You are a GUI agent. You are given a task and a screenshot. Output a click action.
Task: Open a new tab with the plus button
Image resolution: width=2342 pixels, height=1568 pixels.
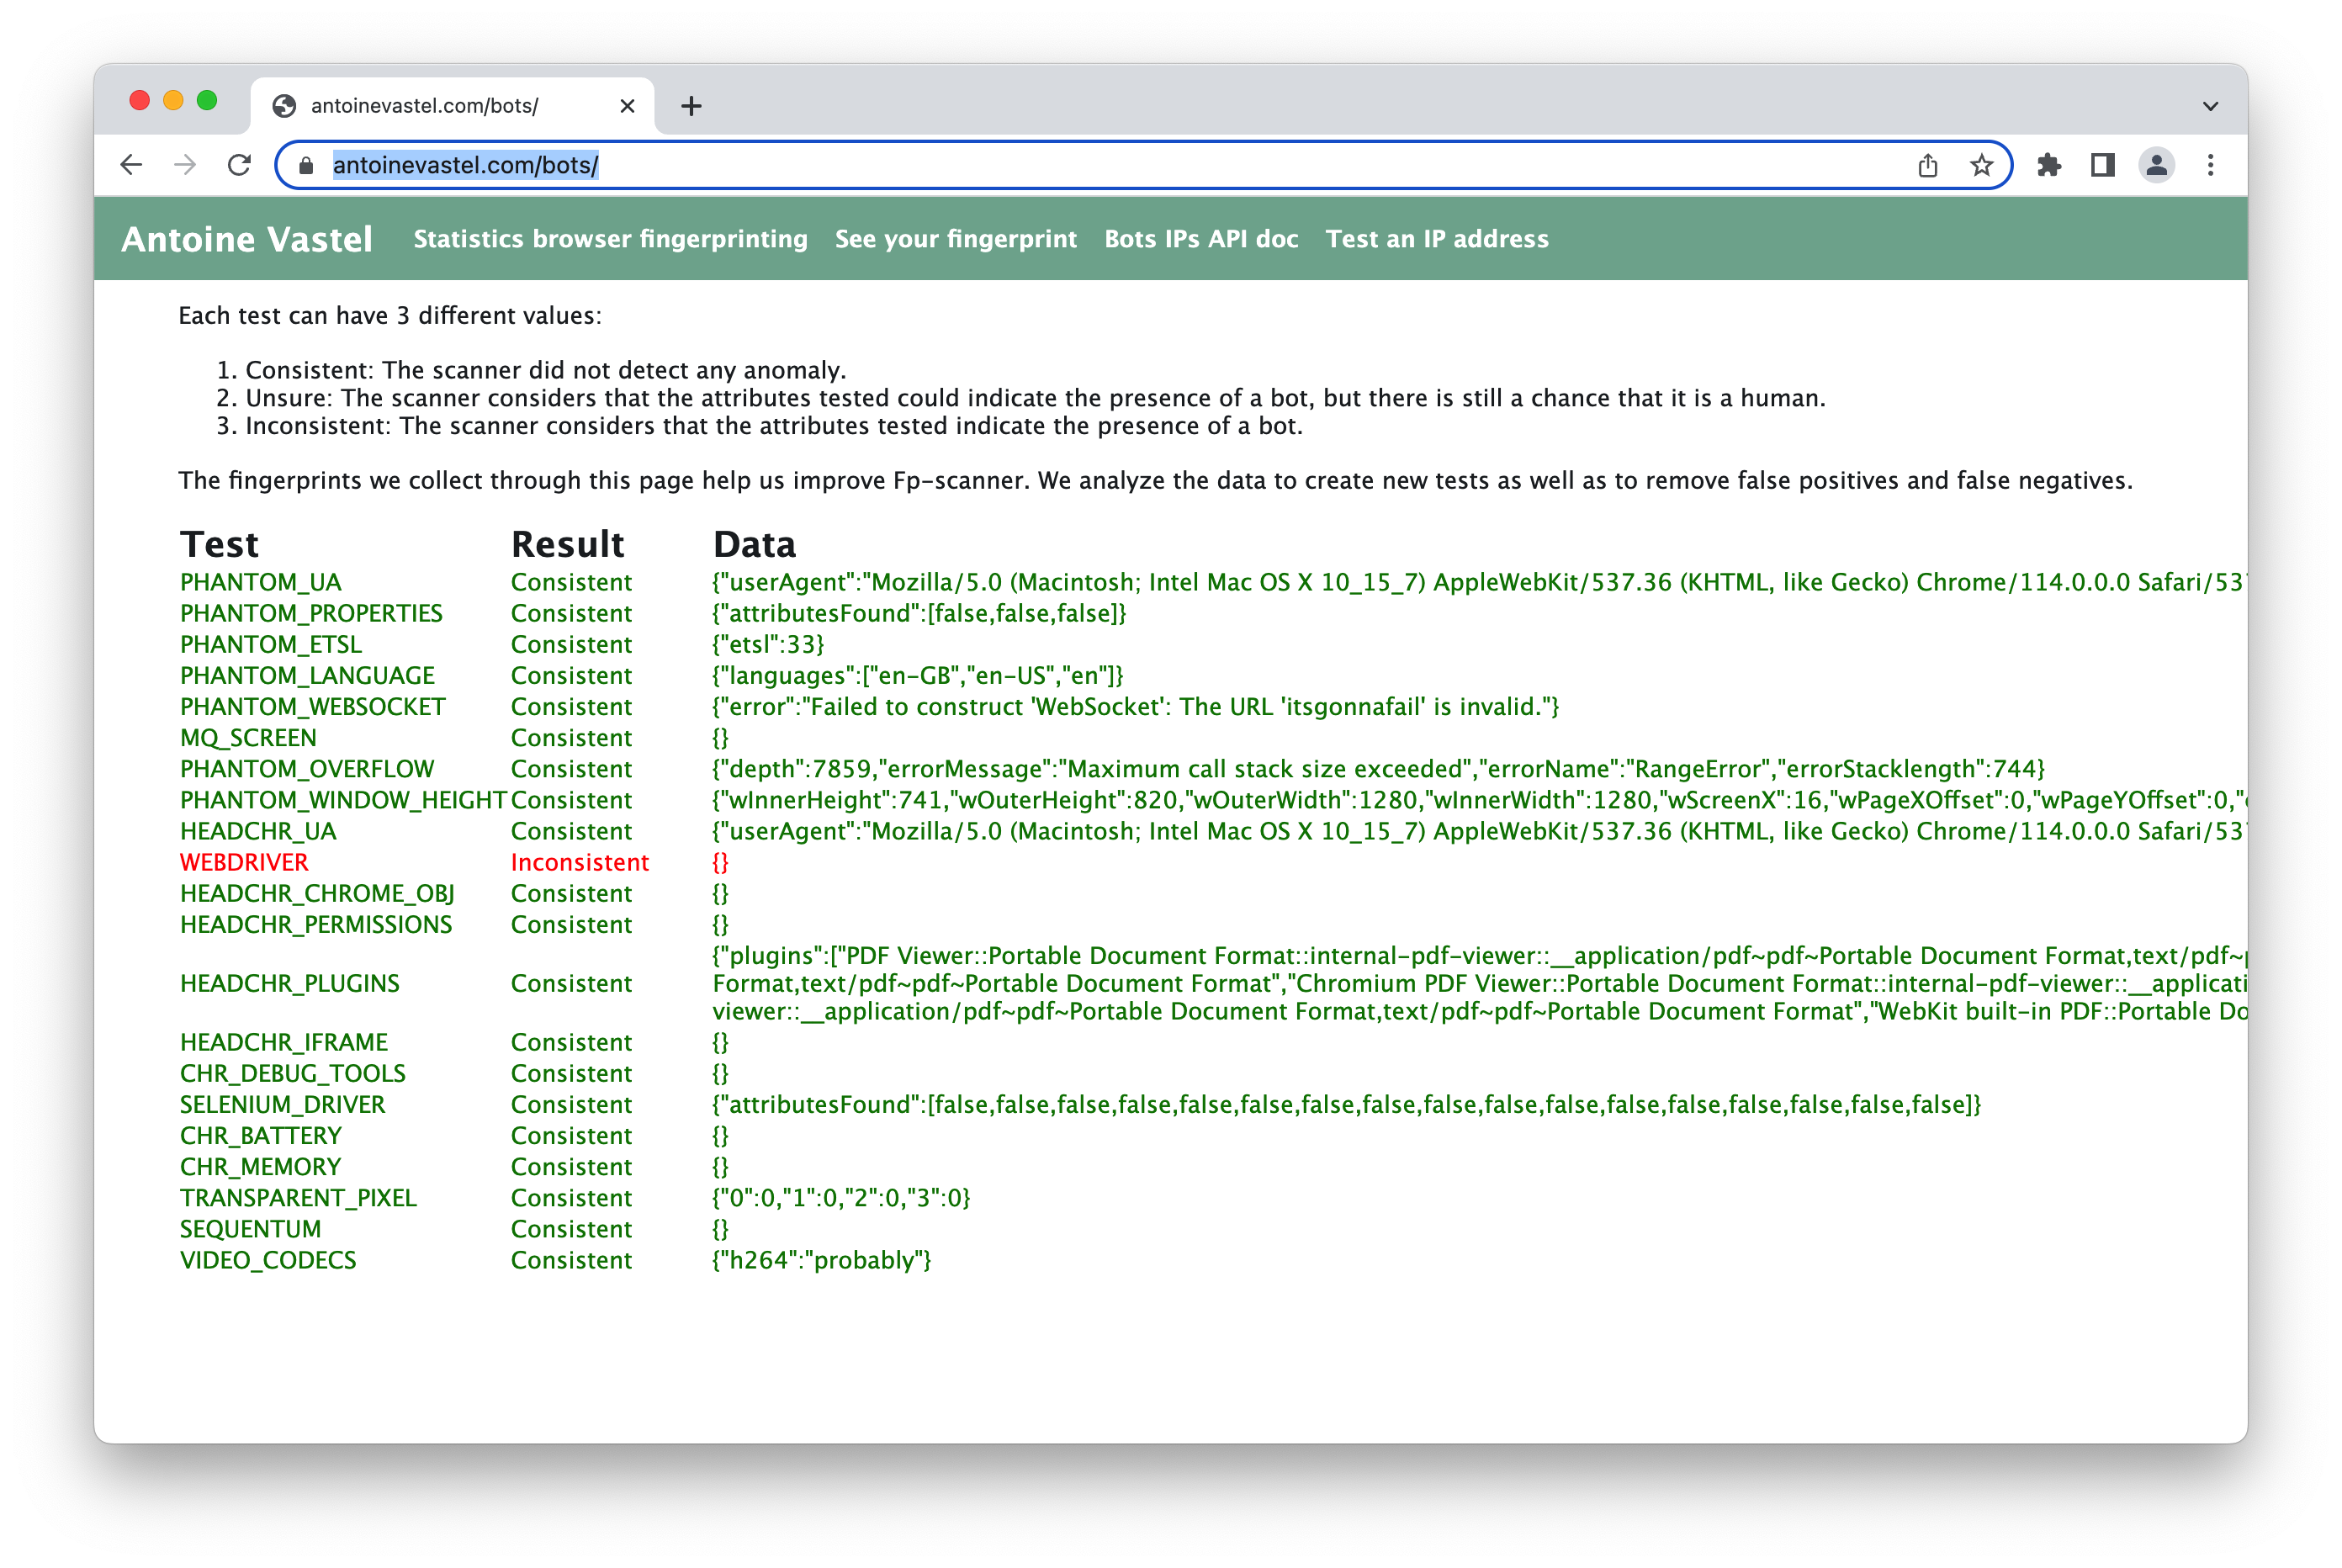pos(692,105)
